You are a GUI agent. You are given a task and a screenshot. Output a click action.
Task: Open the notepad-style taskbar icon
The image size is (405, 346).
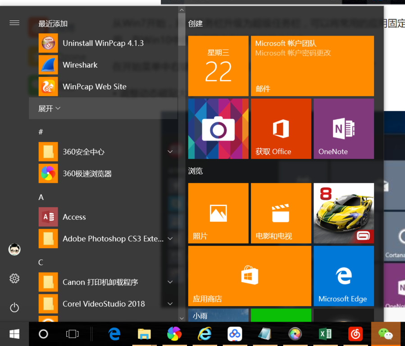tap(265, 334)
